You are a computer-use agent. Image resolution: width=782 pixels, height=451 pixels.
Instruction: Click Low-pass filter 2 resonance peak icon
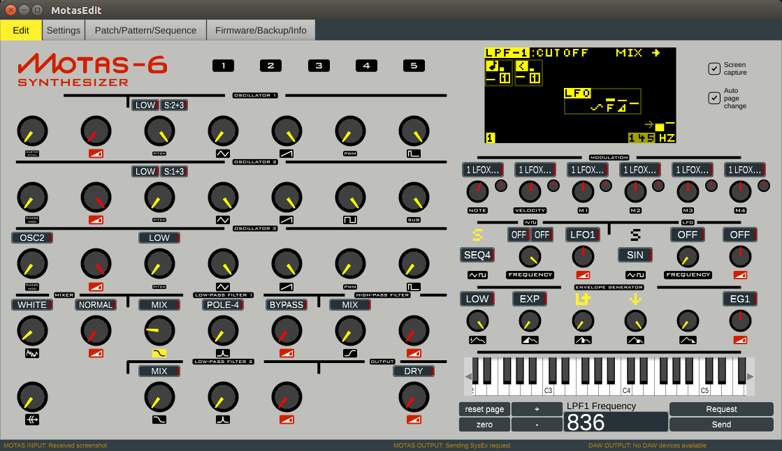223,420
